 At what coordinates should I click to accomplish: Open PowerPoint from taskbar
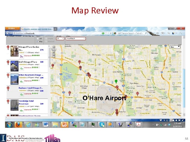tap(64, 125)
